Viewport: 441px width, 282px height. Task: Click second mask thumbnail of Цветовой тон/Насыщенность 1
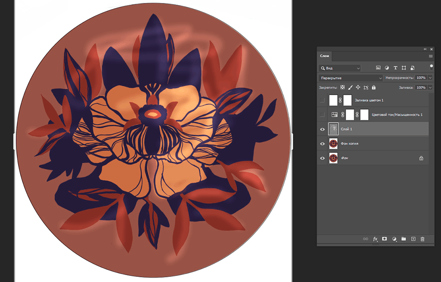[364, 115]
